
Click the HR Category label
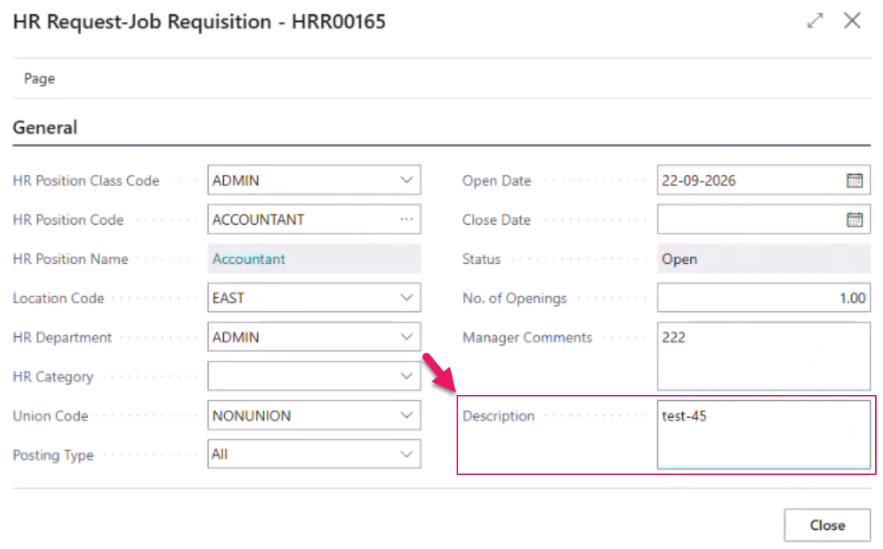53,377
